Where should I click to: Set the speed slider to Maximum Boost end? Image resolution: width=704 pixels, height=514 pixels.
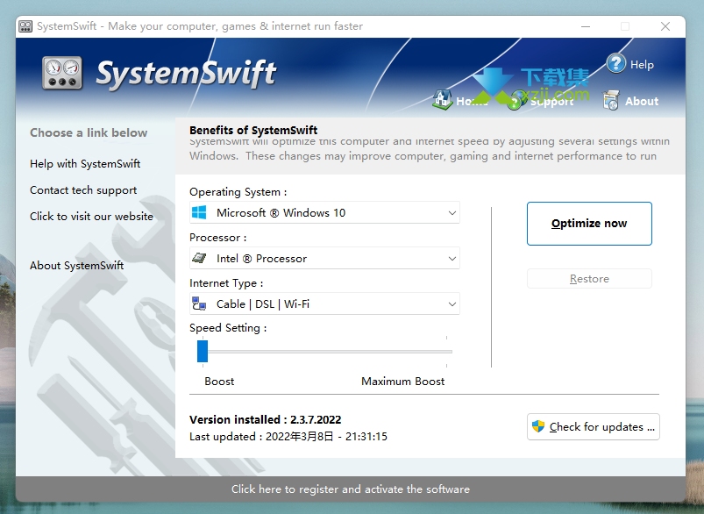click(x=447, y=352)
